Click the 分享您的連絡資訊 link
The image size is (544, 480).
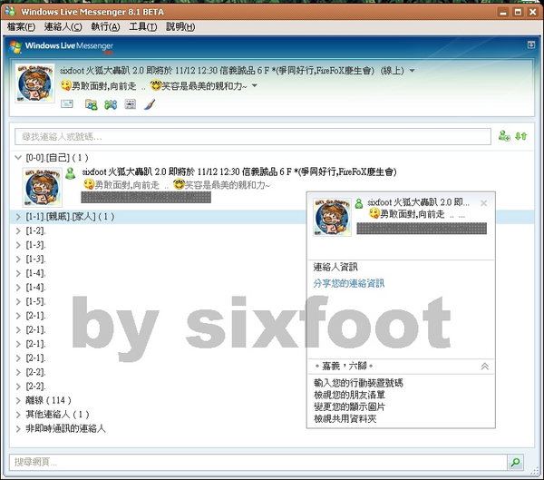coord(349,283)
